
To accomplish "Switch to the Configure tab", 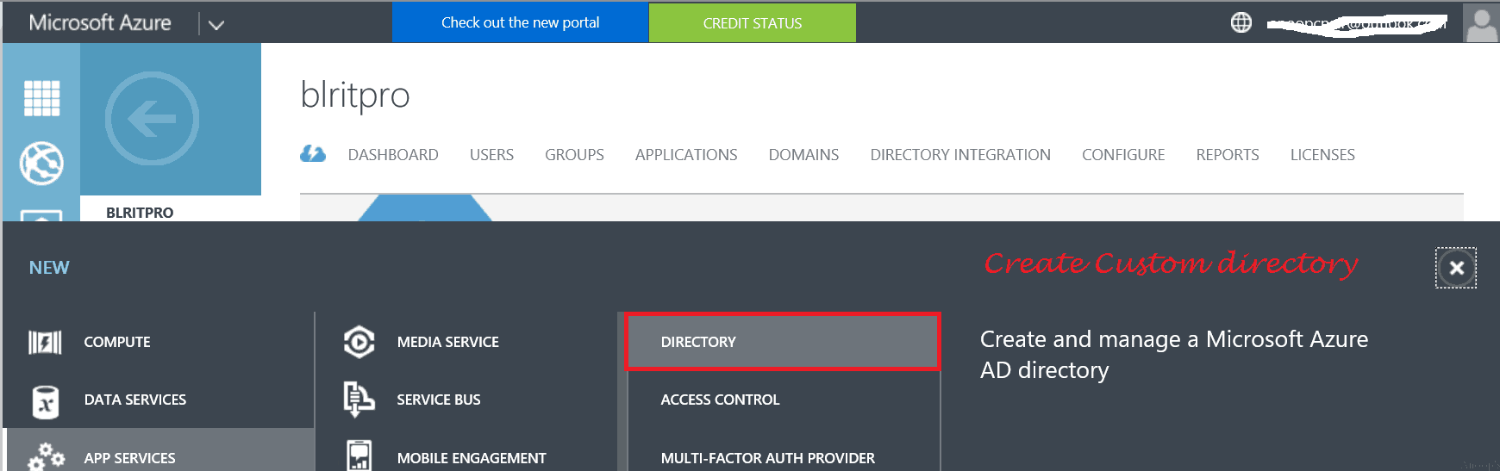I will pos(1123,155).
